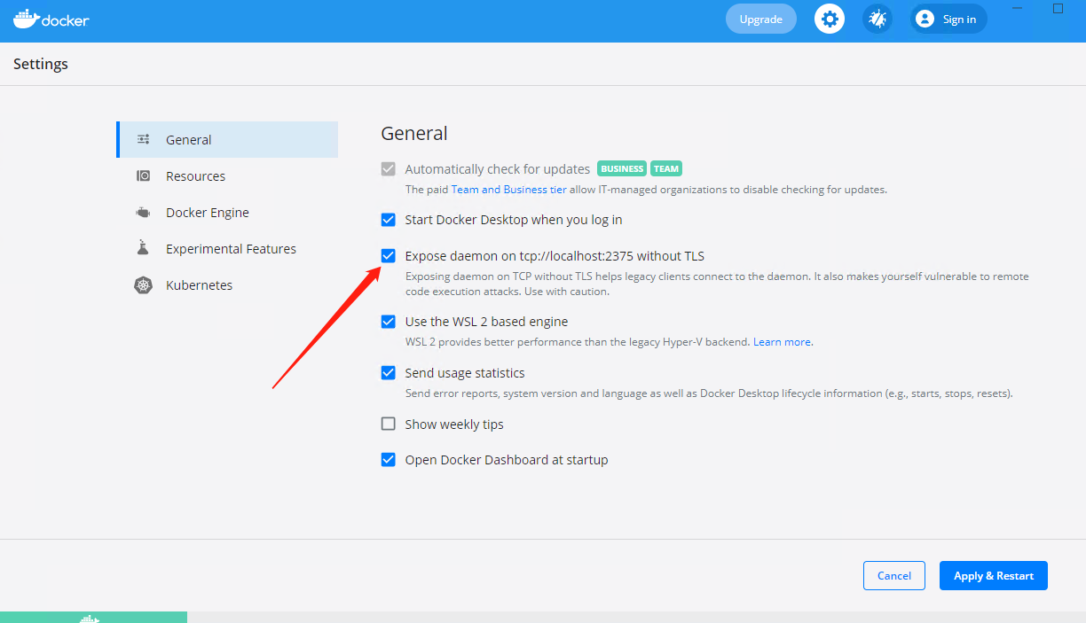Open the troubleshoot bug icon
The image size is (1086, 623).
(877, 19)
